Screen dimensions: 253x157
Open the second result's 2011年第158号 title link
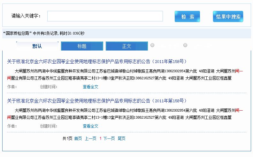pos(97,101)
